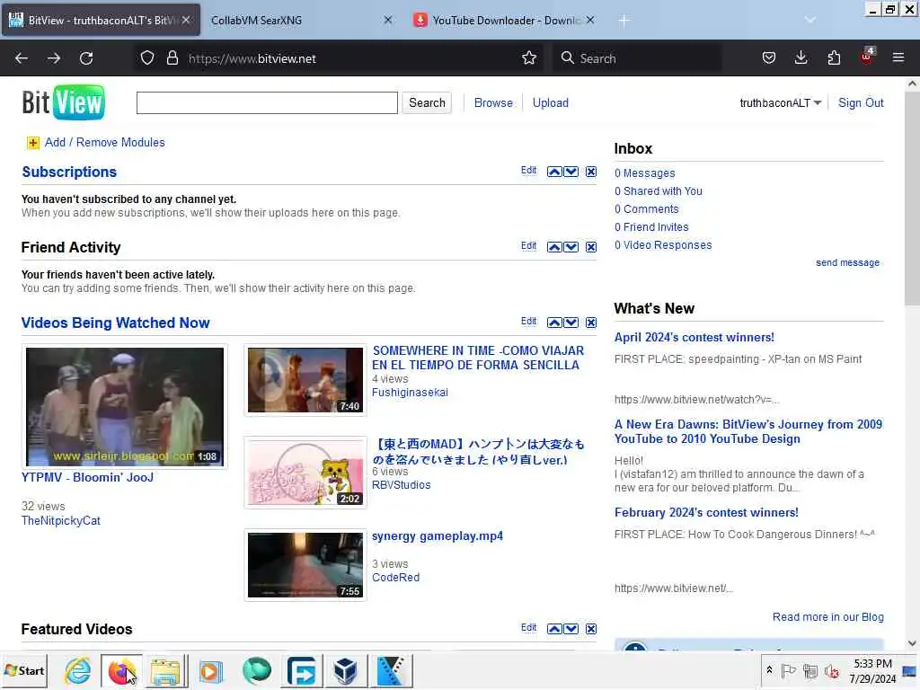Viewport: 920px width, 690px height.
Task: Bookmark this page with the star icon
Action: point(529,58)
